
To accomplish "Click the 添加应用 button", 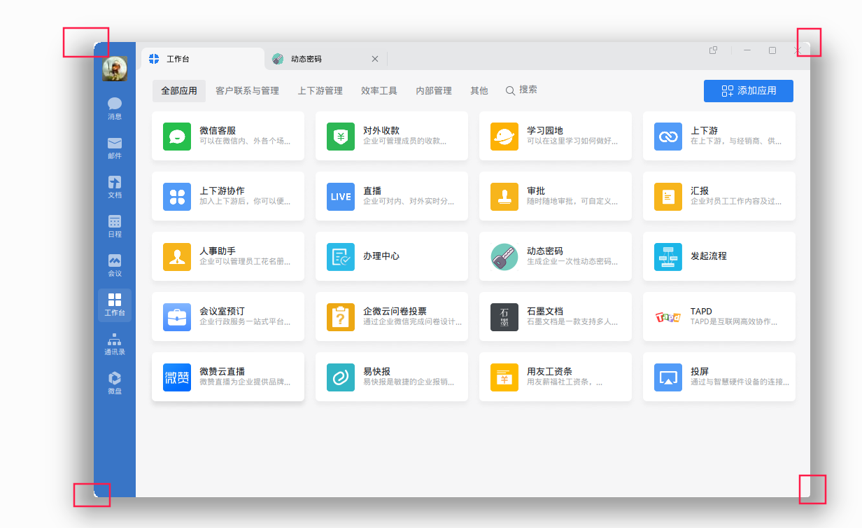I will click(749, 91).
